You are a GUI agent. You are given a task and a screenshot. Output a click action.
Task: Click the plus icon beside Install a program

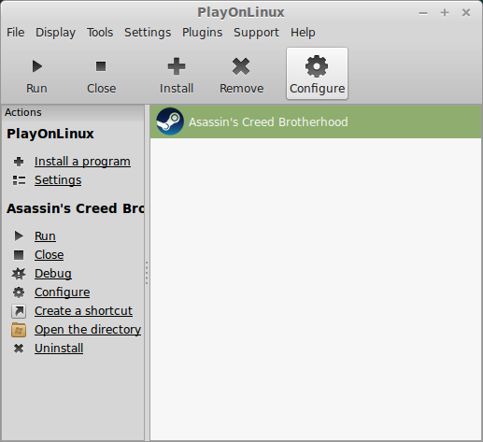19,162
